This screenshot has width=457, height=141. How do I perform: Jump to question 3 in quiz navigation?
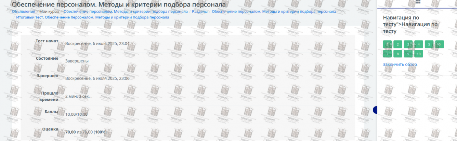point(408,44)
